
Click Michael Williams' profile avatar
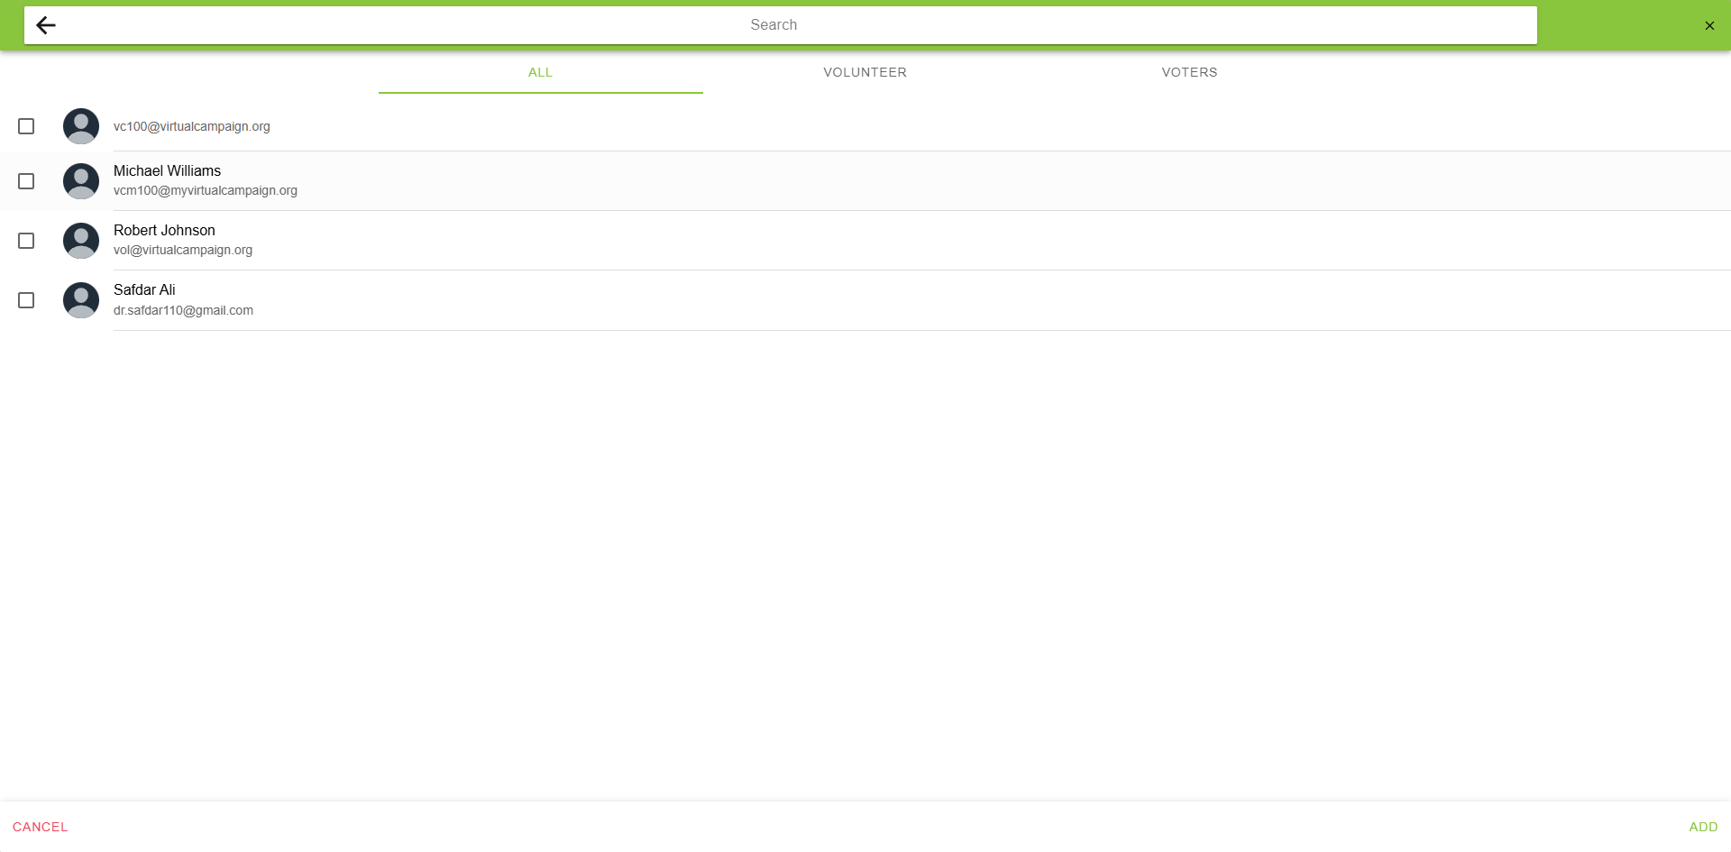click(80, 180)
